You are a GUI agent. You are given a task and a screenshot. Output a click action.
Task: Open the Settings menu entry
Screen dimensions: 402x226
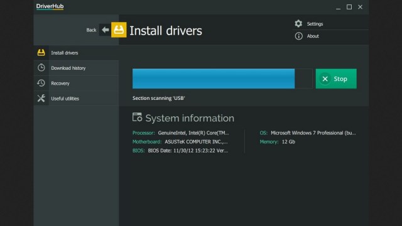coord(315,24)
